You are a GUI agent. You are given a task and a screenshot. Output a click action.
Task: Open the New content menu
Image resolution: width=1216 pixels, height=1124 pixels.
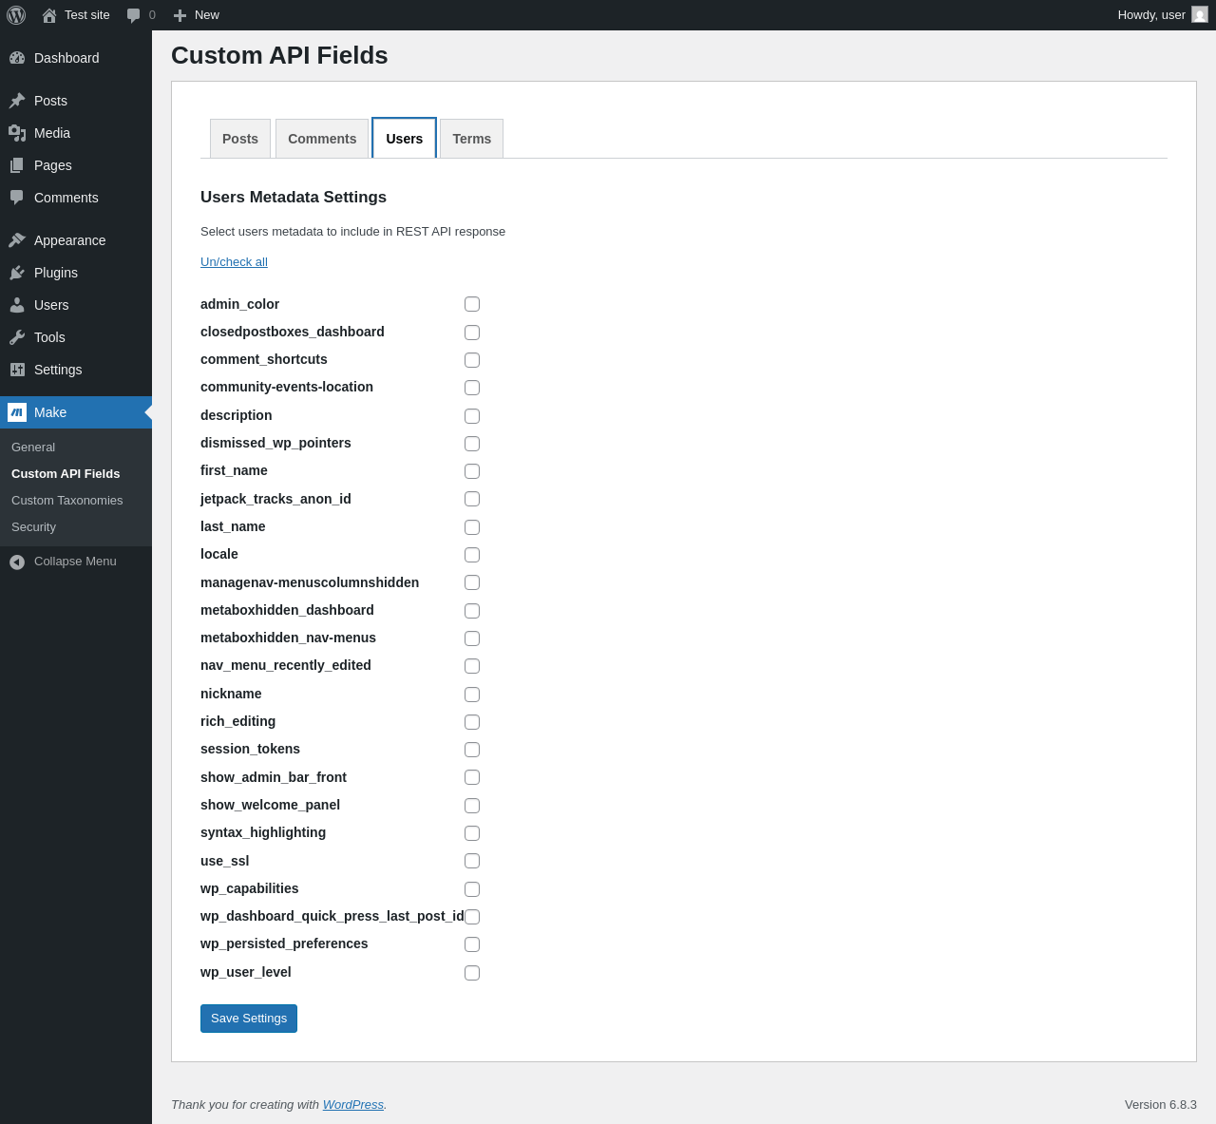pos(197,15)
